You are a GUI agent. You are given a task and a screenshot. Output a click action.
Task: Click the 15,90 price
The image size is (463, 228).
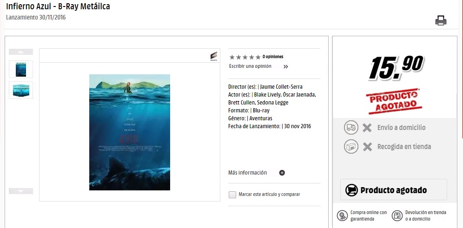click(396, 68)
